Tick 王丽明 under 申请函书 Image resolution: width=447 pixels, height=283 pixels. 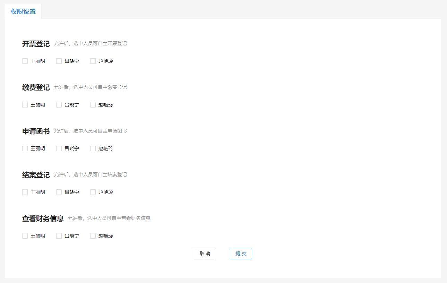click(x=25, y=148)
